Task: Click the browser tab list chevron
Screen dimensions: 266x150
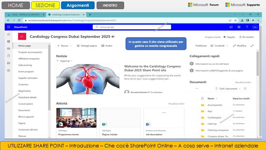Action: click(235, 14)
